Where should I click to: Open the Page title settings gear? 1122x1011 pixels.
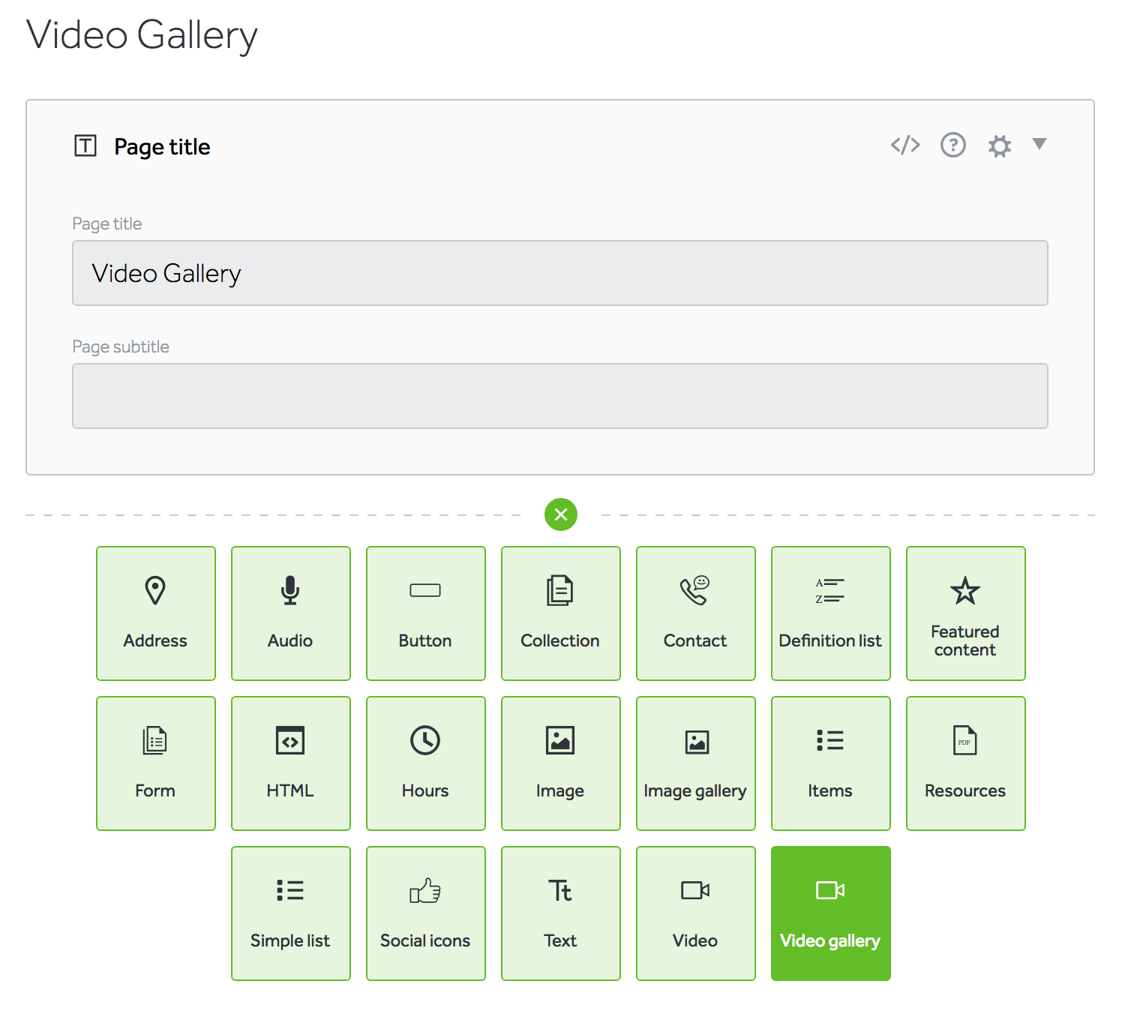pos(999,145)
